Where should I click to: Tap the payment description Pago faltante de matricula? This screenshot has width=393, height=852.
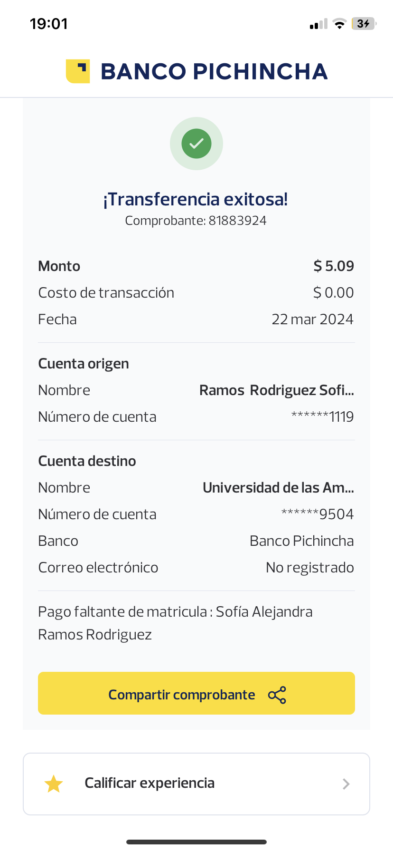[175, 623]
